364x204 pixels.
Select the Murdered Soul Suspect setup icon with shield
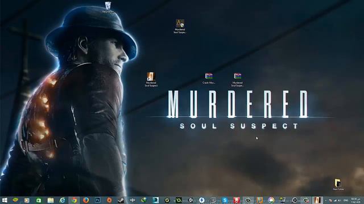(180, 26)
